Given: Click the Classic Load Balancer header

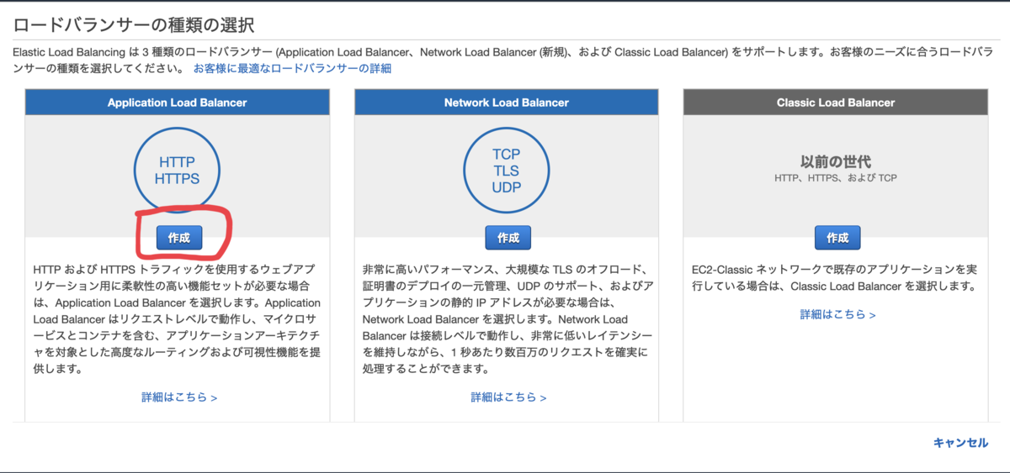Looking at the screenshot, I should pyautogui.click(x=836, y=102).
